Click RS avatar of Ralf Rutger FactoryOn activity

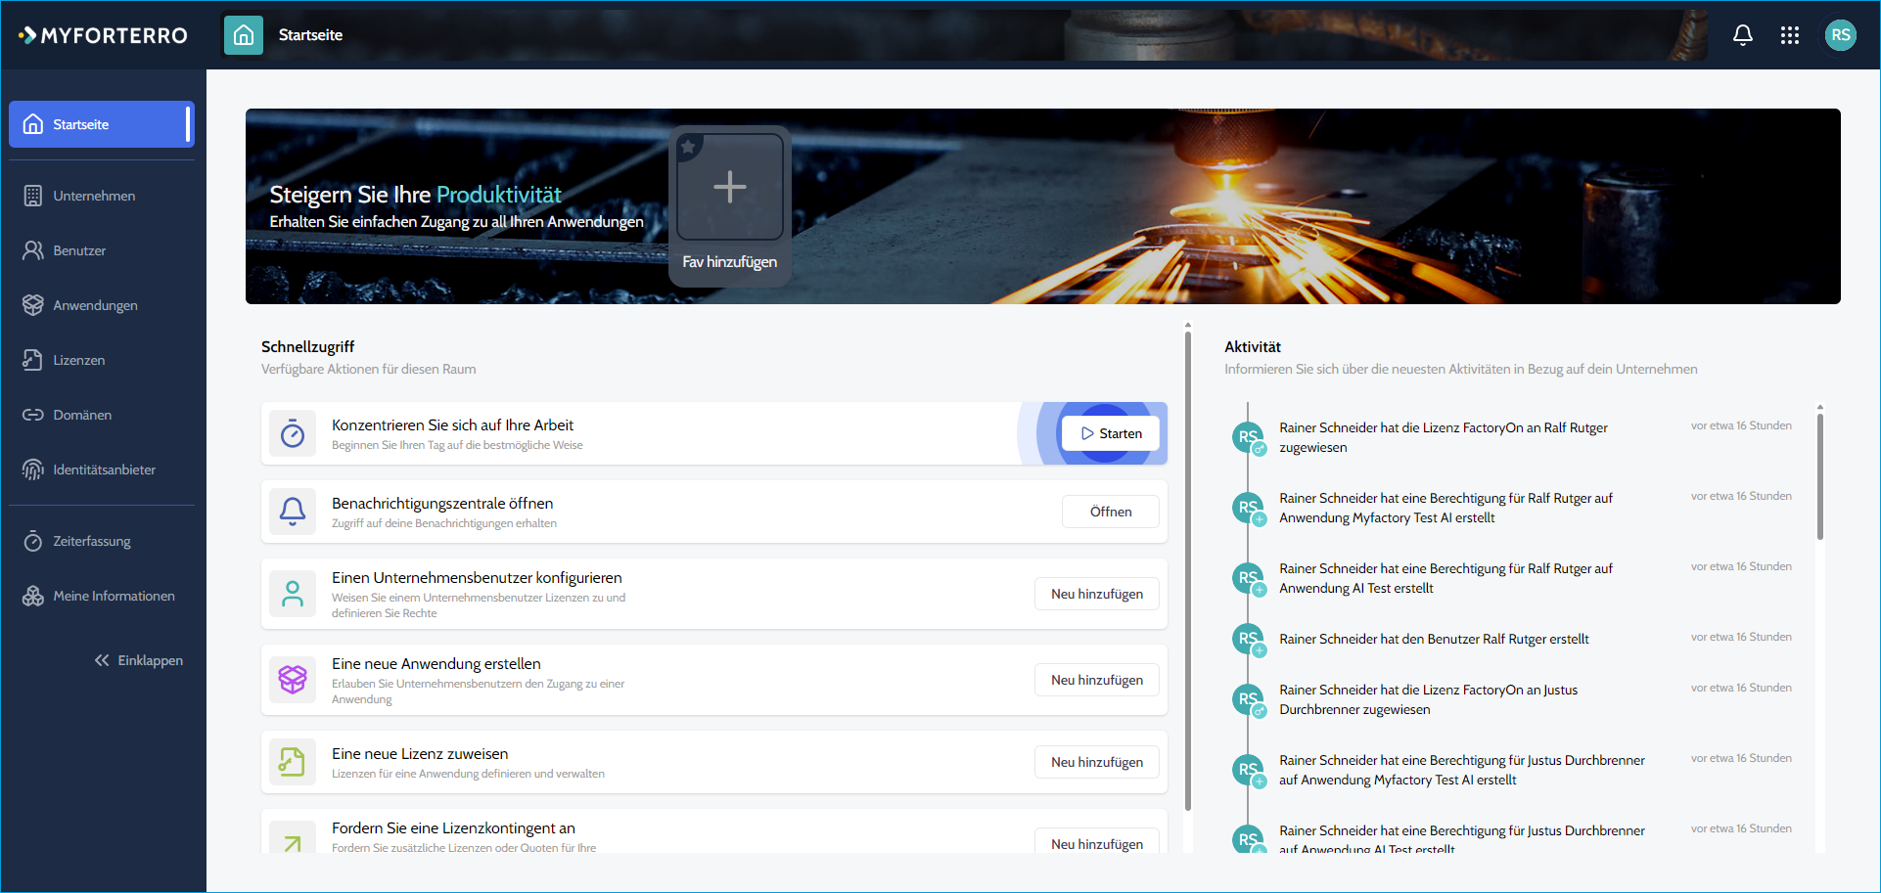click(x=1248, y=436)
